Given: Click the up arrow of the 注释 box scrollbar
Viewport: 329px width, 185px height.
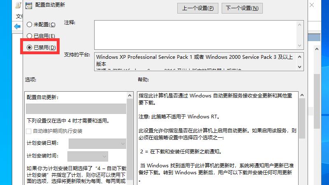Looking at the screenshot, I should pyautogui.click(x=300, y=25).
